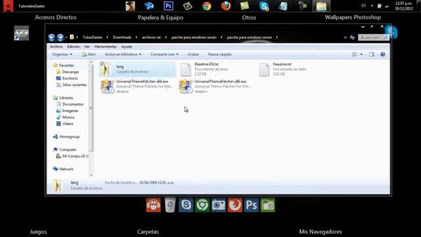Click the Abrir toolbar button
This screenshot has width=421, height=237.
(89, 54)
